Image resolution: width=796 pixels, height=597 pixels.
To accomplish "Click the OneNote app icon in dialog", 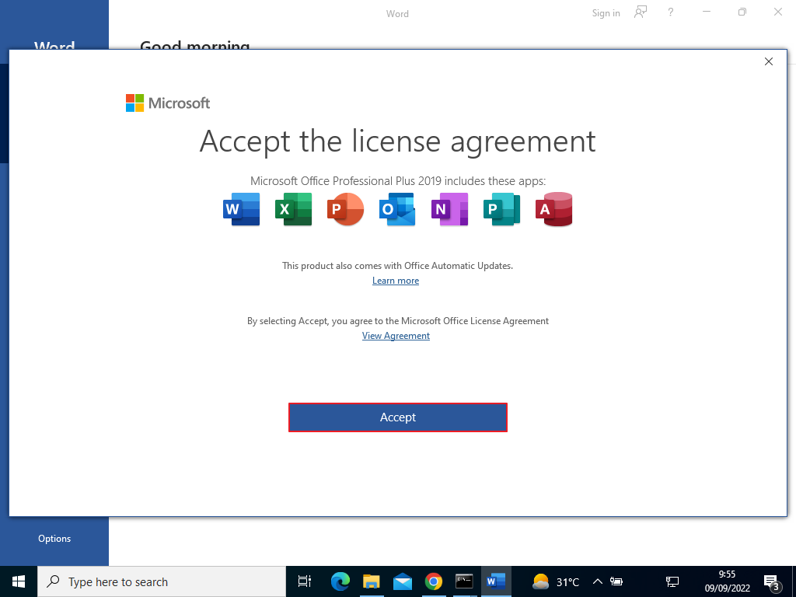I will pyautogui.click(x=450, y=209).
